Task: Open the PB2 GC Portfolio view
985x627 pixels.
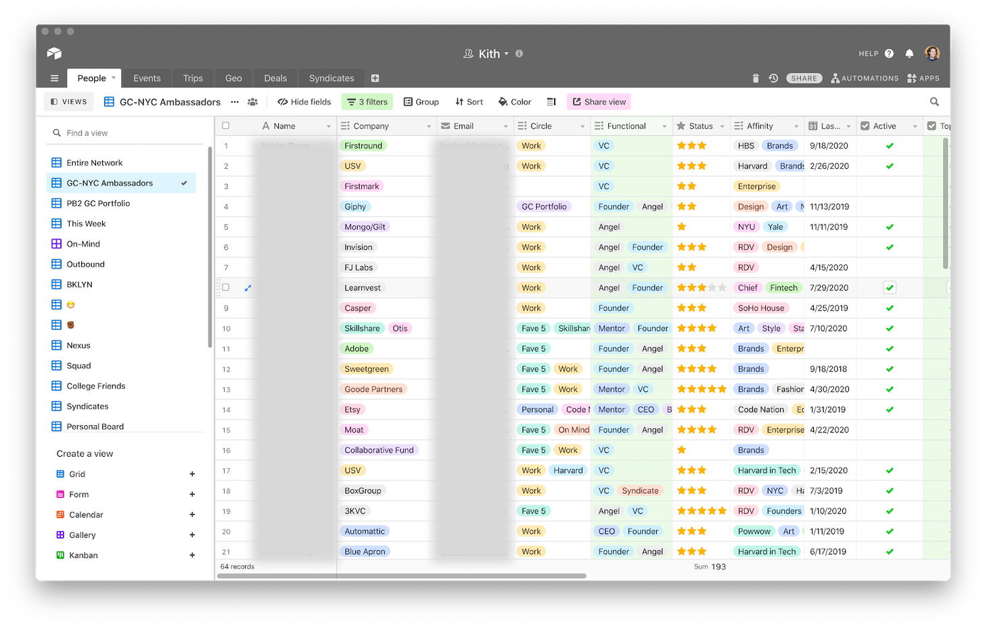Action: pos(98,203)
